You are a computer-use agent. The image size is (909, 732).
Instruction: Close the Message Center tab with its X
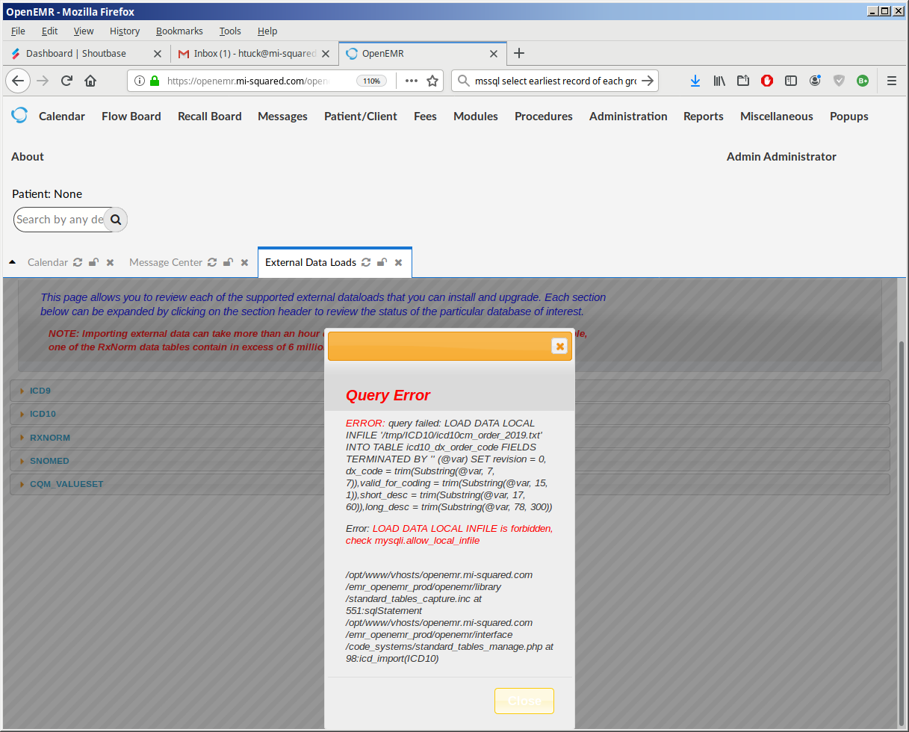[x=243, y=262]
